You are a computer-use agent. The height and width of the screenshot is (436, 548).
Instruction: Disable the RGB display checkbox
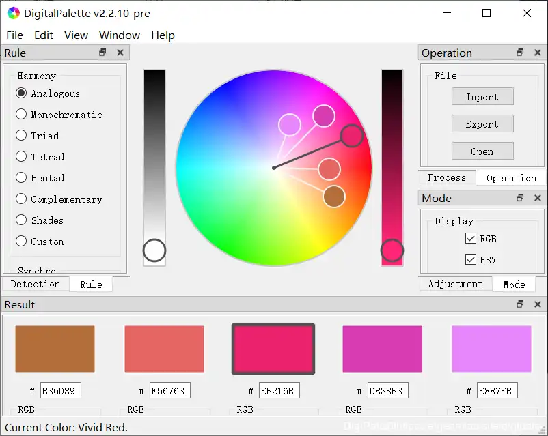pos(471,239)
